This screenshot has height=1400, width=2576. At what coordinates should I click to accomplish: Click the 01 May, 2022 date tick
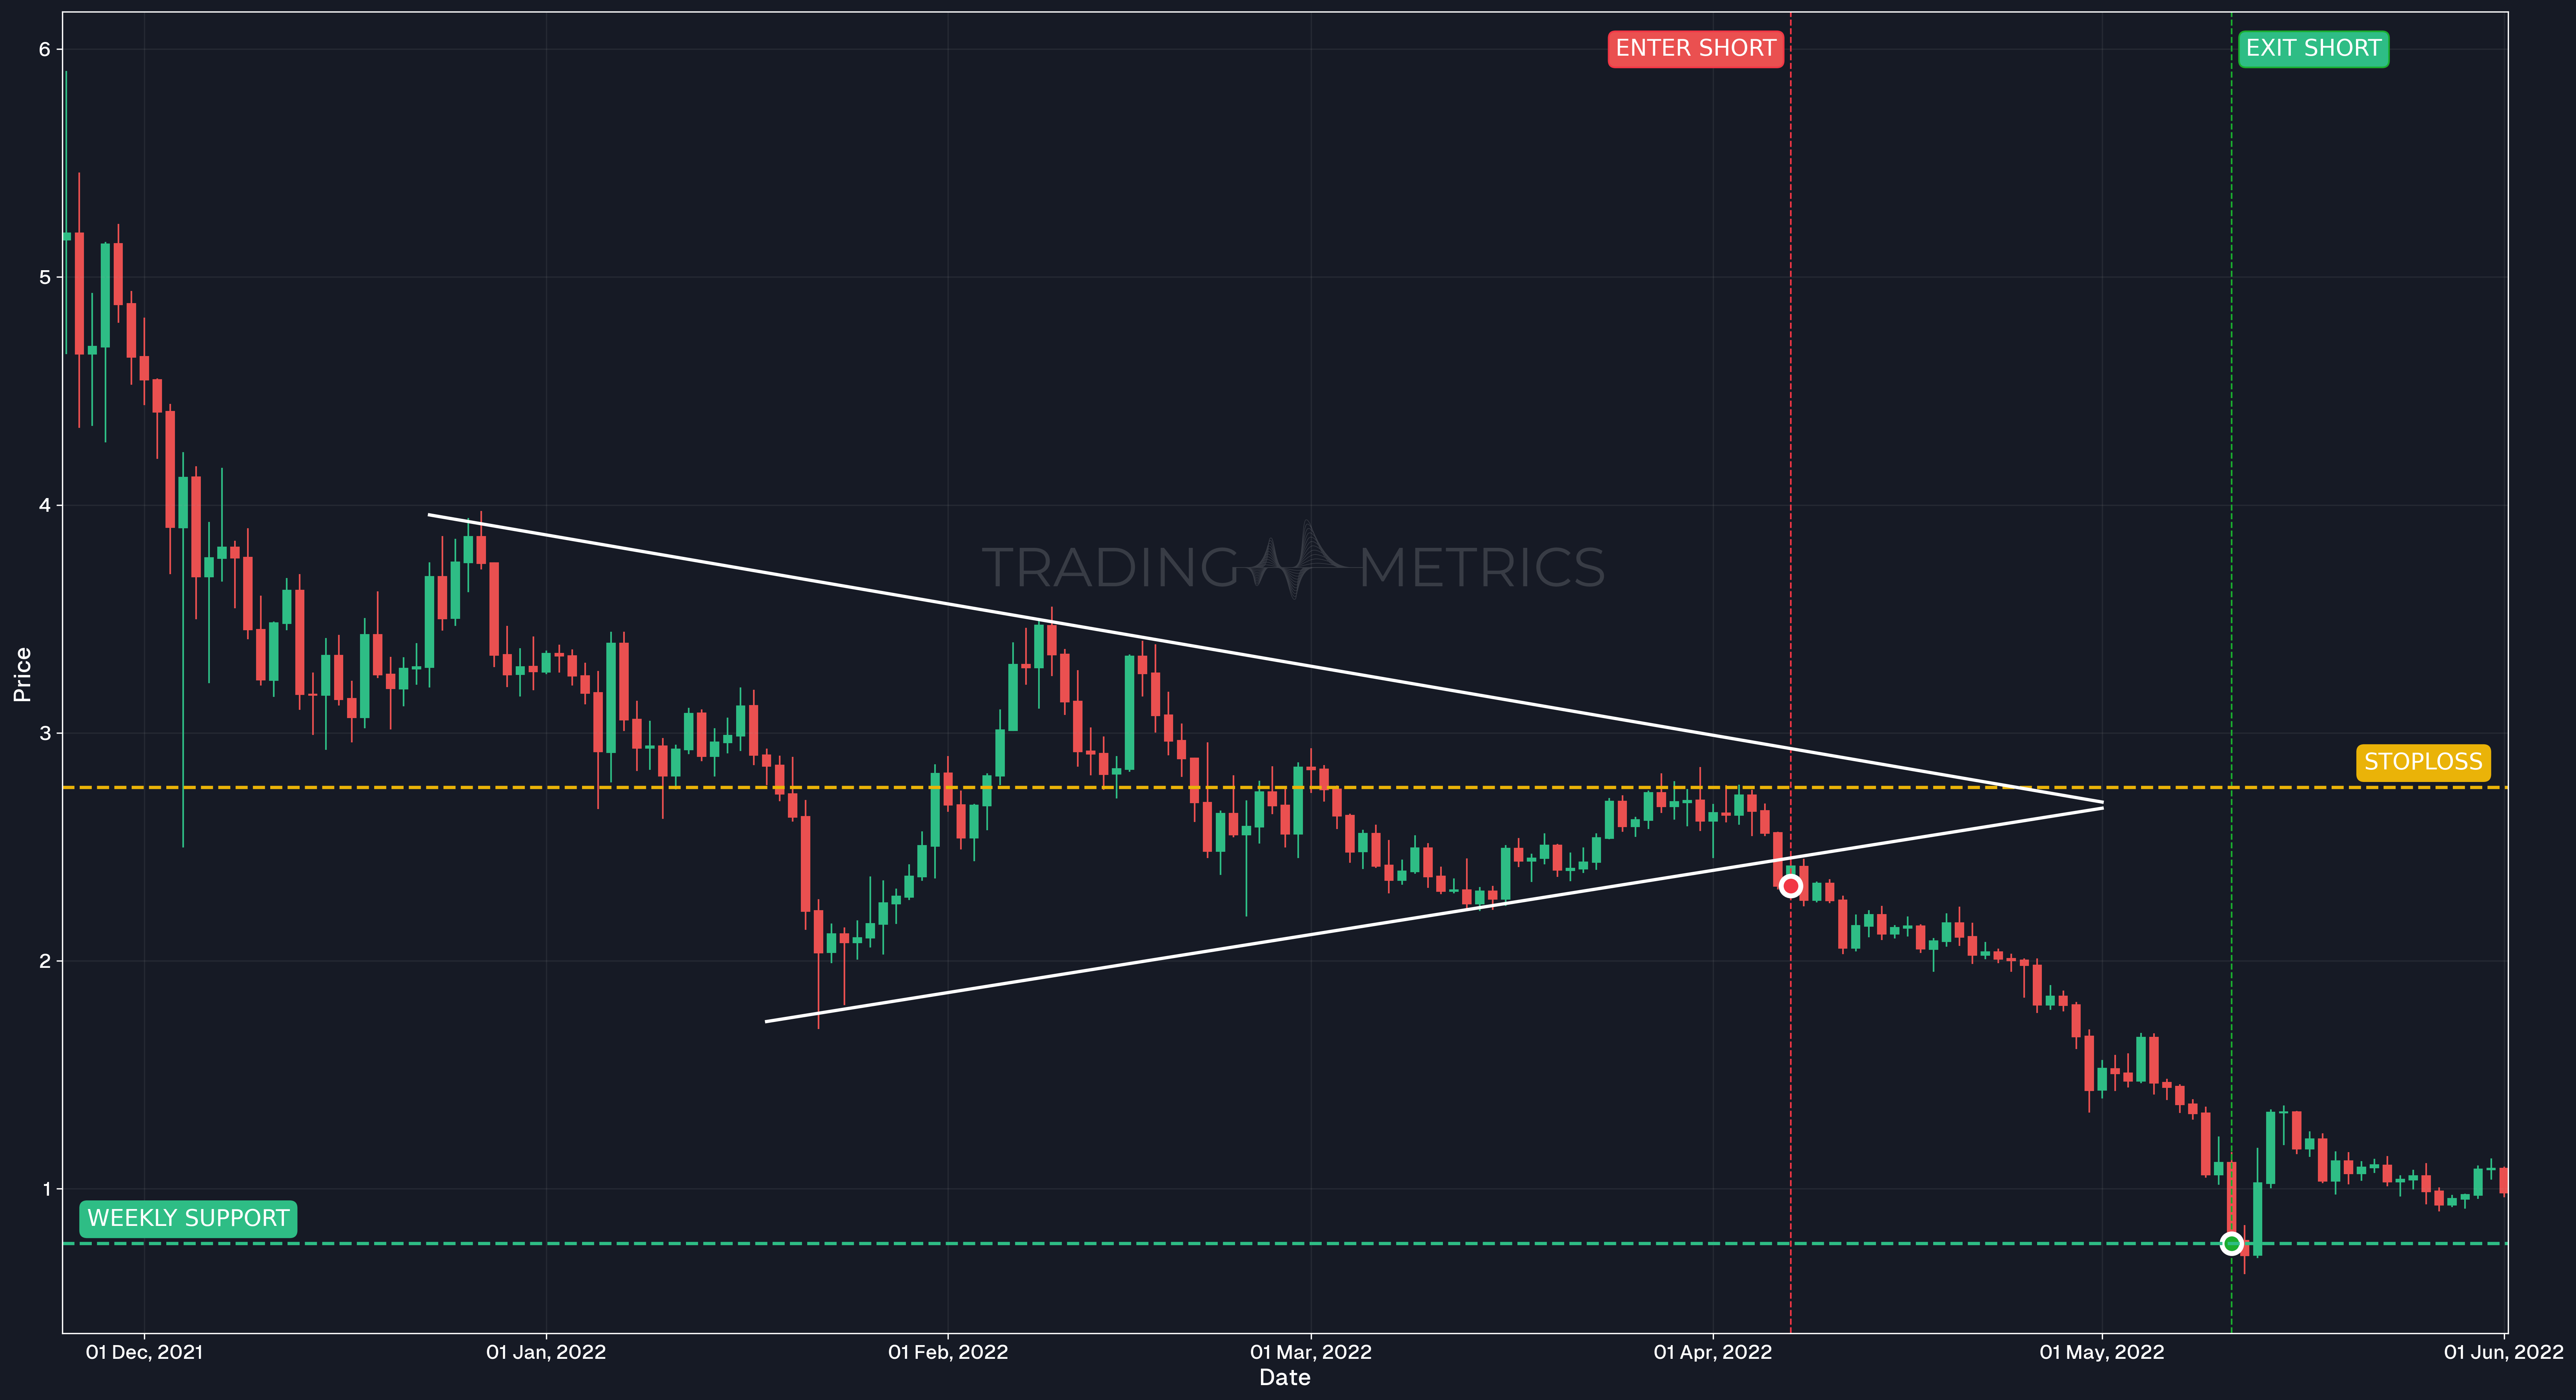pos(2102,1352)
